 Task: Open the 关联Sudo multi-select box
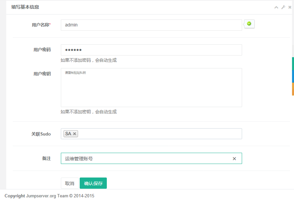click(151, 134)
